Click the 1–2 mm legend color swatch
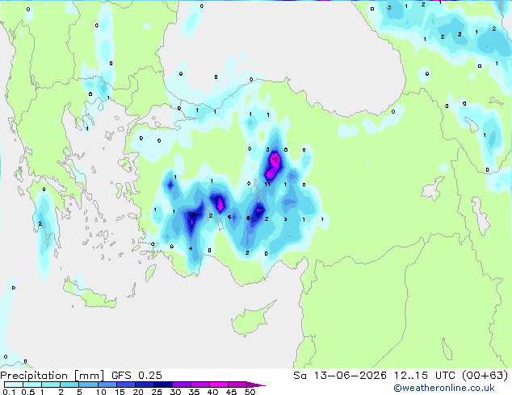 click(51, 385)
